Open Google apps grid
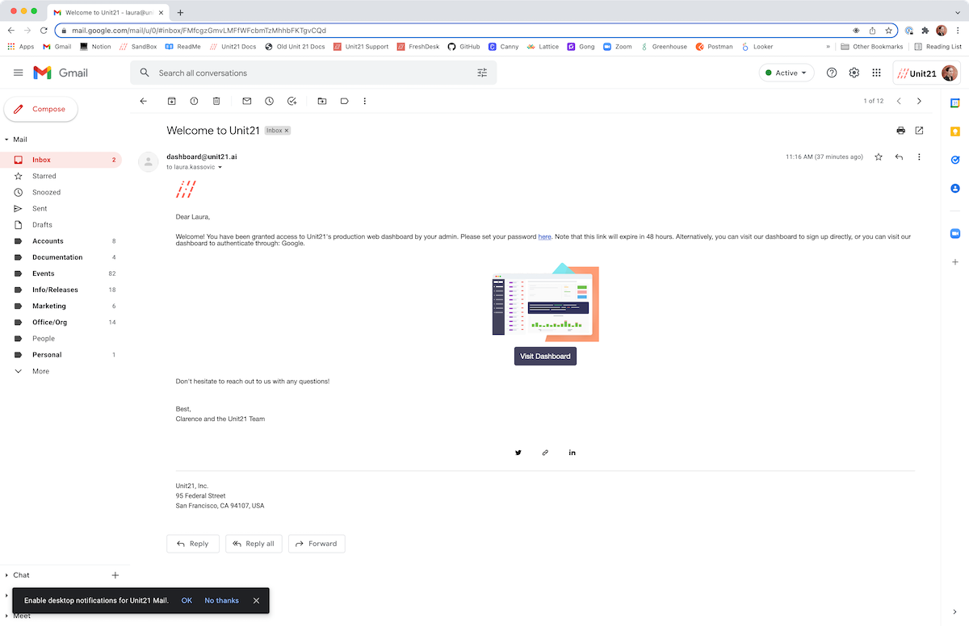969x626 pixels. pos(876,73)
